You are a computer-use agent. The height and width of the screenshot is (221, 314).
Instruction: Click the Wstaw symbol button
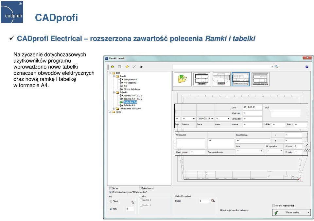(289, 213)
